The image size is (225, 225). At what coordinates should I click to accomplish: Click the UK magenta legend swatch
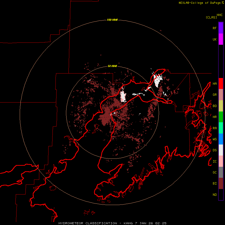click(221, 39)
